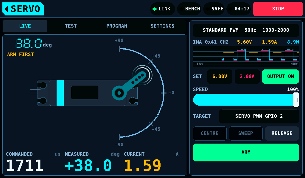The height and width of the screenshot is (178, 305).
Task: Switch to the LIVE tab
Action: click(25, 26)
